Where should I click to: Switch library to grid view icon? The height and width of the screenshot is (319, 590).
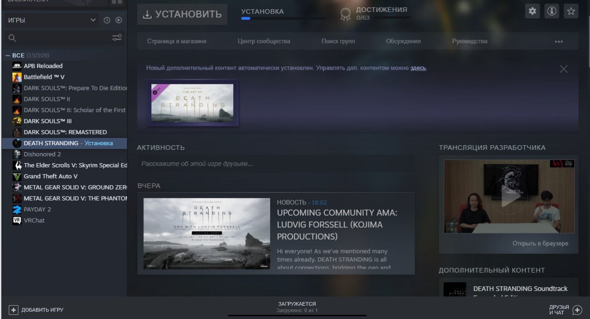pyautogui.click(x=117, y=2)
